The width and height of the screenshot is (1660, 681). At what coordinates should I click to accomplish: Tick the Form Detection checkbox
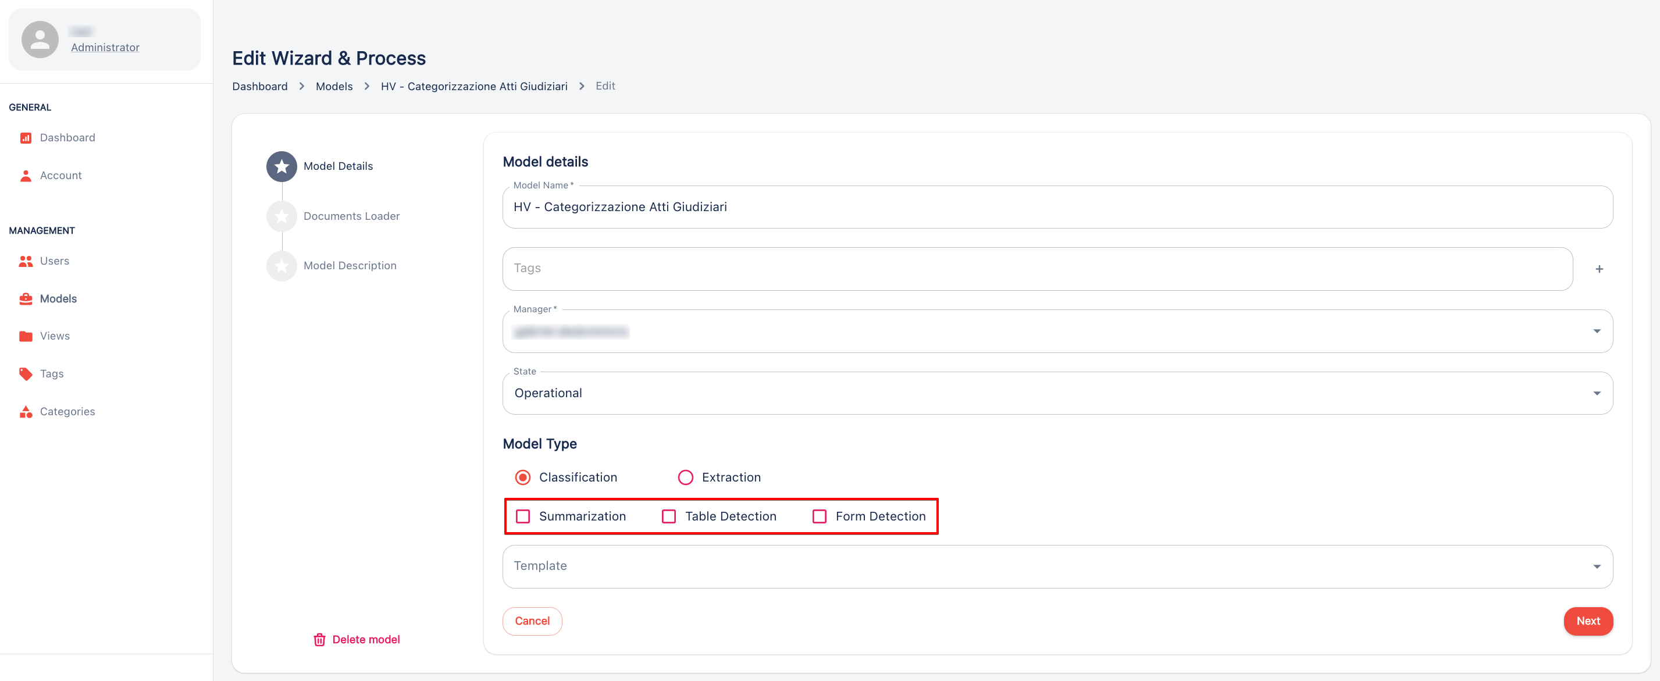[819, 516]
